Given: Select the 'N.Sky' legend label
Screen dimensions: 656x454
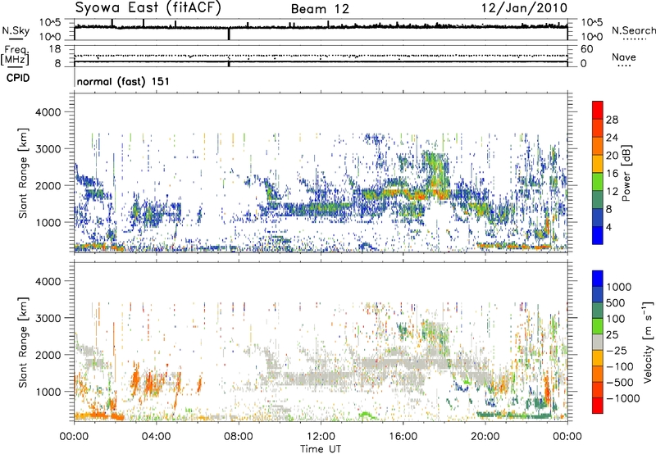Looking at the screenshot, I should pos(16,30).
